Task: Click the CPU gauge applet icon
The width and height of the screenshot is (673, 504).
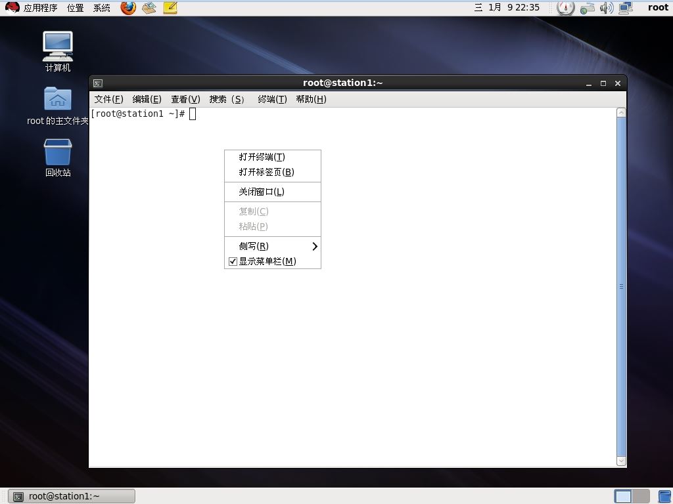Action: (566, 8)
